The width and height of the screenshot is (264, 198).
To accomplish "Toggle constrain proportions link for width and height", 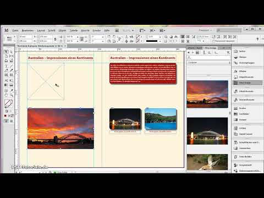I will pyautogui.click(x=55, y=39).
